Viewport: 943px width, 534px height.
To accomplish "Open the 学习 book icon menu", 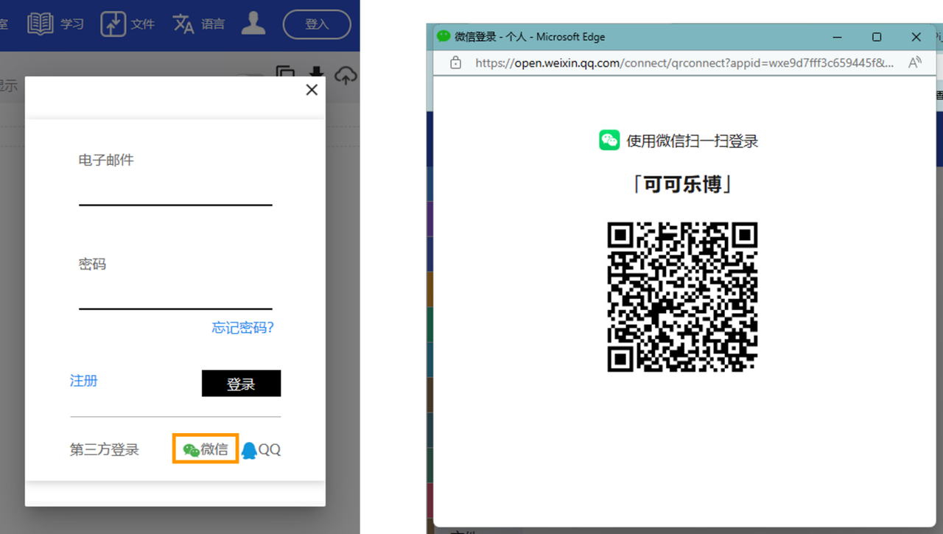I will coord(55,24).
